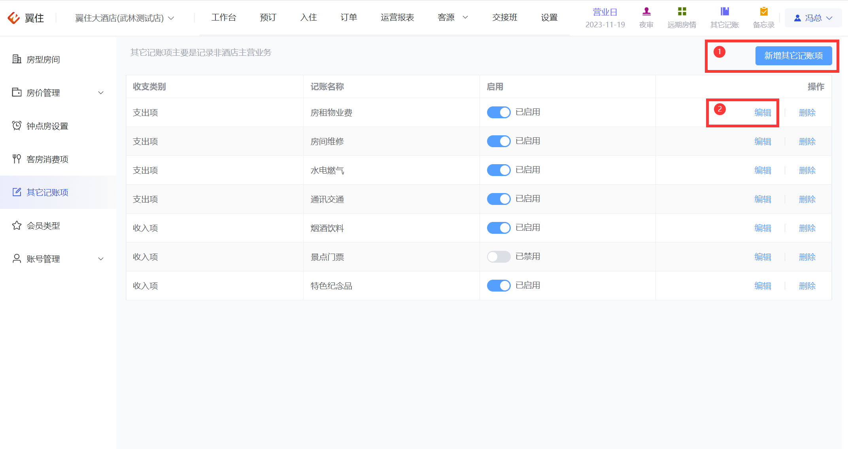This screenshot has width=848, height=449.
Task: Select 客房消费项 in the sidebar
Action: point(58,159)
